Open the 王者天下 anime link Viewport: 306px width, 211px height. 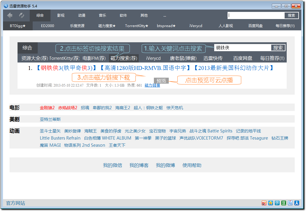(117, 145)
